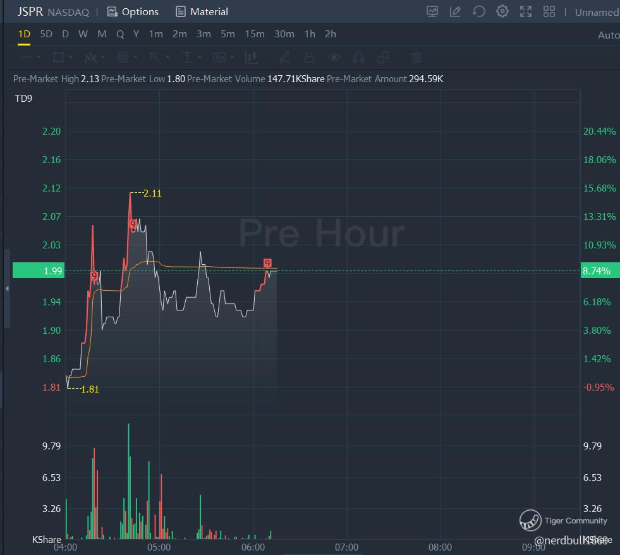Click the TD9 indicator label
Image resolution: width=620 pixels, height=555 pixels.
click(23, 99)
